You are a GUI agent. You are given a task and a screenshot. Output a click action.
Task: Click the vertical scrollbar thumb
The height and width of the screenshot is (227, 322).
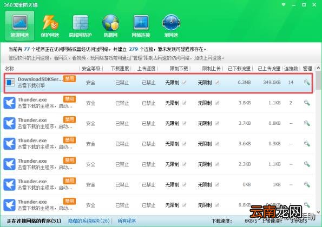coord(318,80)
